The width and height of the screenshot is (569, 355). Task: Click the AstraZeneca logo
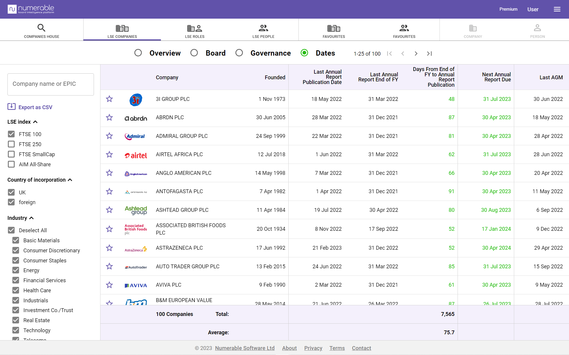point(136,249)
